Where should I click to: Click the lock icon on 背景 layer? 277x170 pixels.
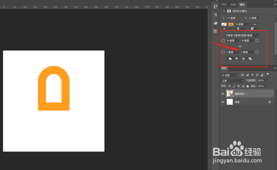[x=270, y=102]
